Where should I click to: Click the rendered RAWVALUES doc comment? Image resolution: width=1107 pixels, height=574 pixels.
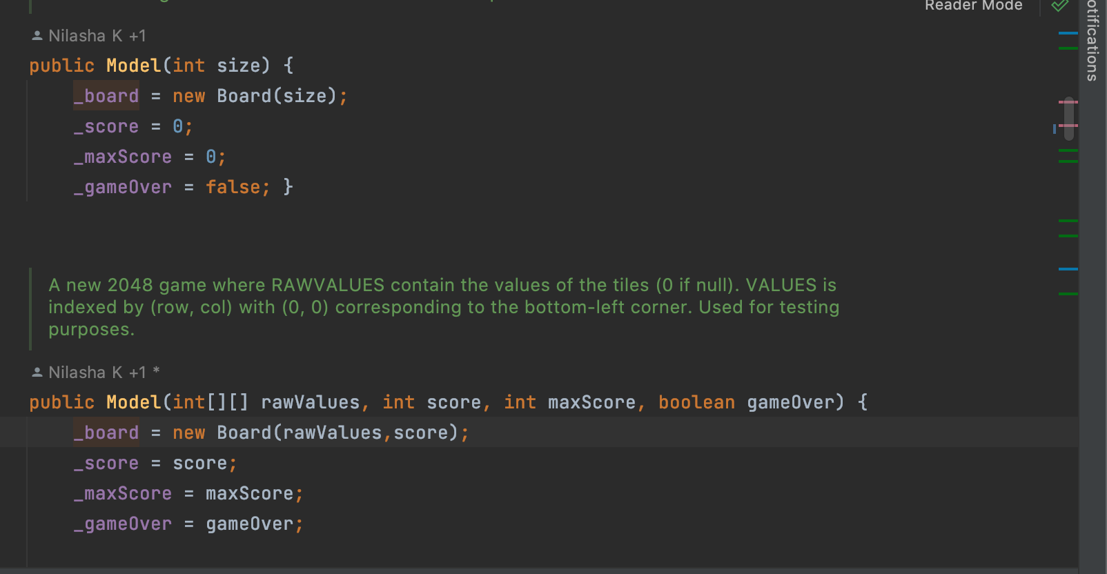point(442,307)
